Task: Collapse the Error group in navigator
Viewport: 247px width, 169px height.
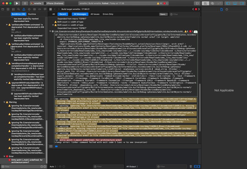Action: [4, 156]
